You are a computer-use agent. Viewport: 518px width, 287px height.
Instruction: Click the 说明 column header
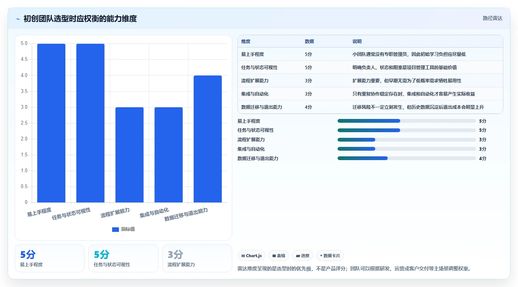(x=357, y=42)
